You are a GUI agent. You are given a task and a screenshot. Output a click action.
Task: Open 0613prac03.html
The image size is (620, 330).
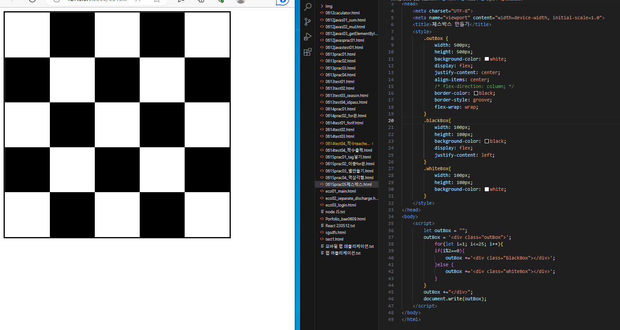pos(340,68)
